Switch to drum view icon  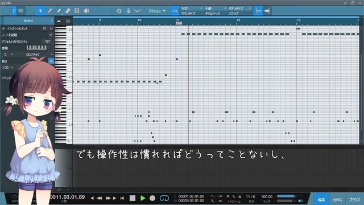[x=68, y=21]
